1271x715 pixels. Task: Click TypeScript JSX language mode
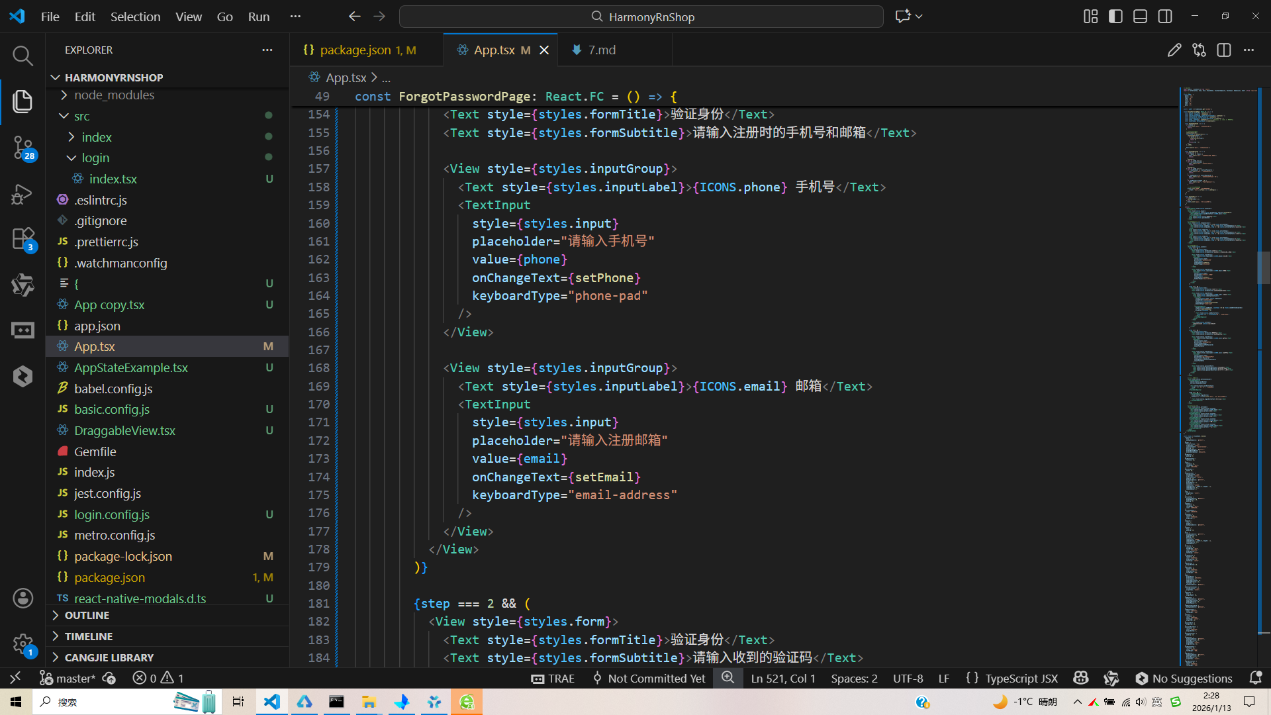(x=1021, y=678)
